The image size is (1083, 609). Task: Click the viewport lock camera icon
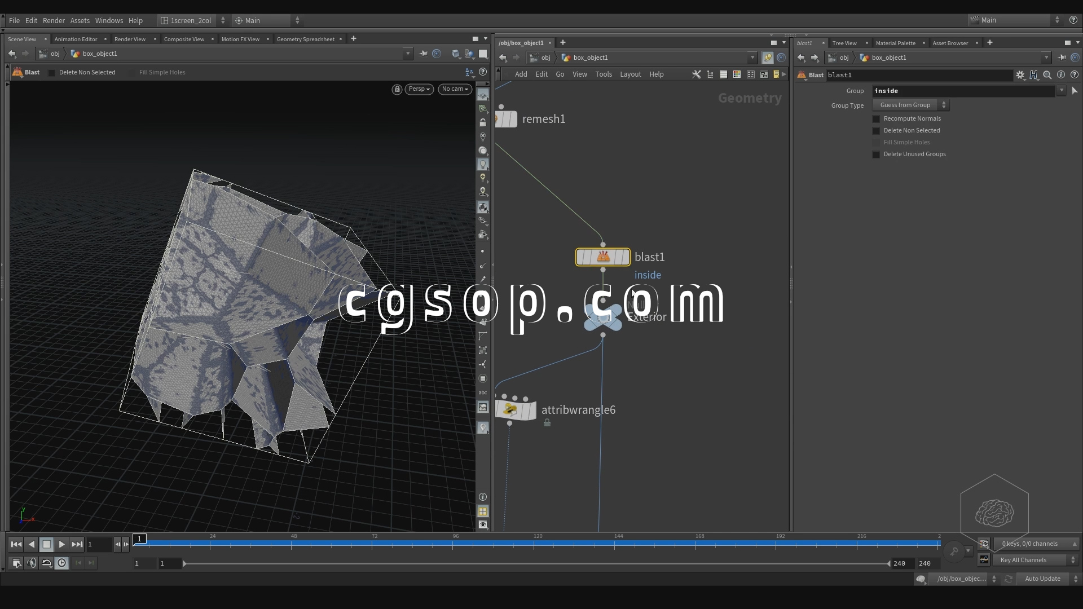coord(397,89)
